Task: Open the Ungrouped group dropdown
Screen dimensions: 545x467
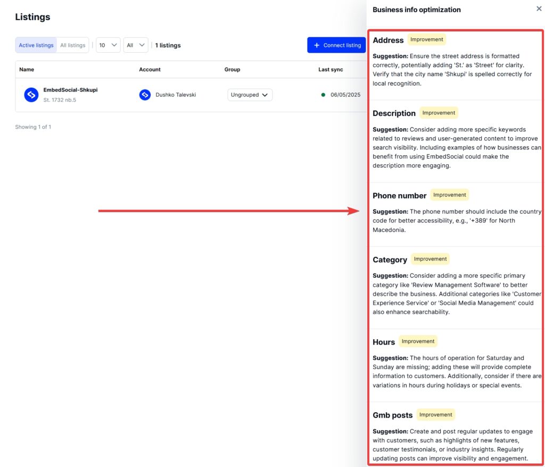Action: [x=250, y=95]
